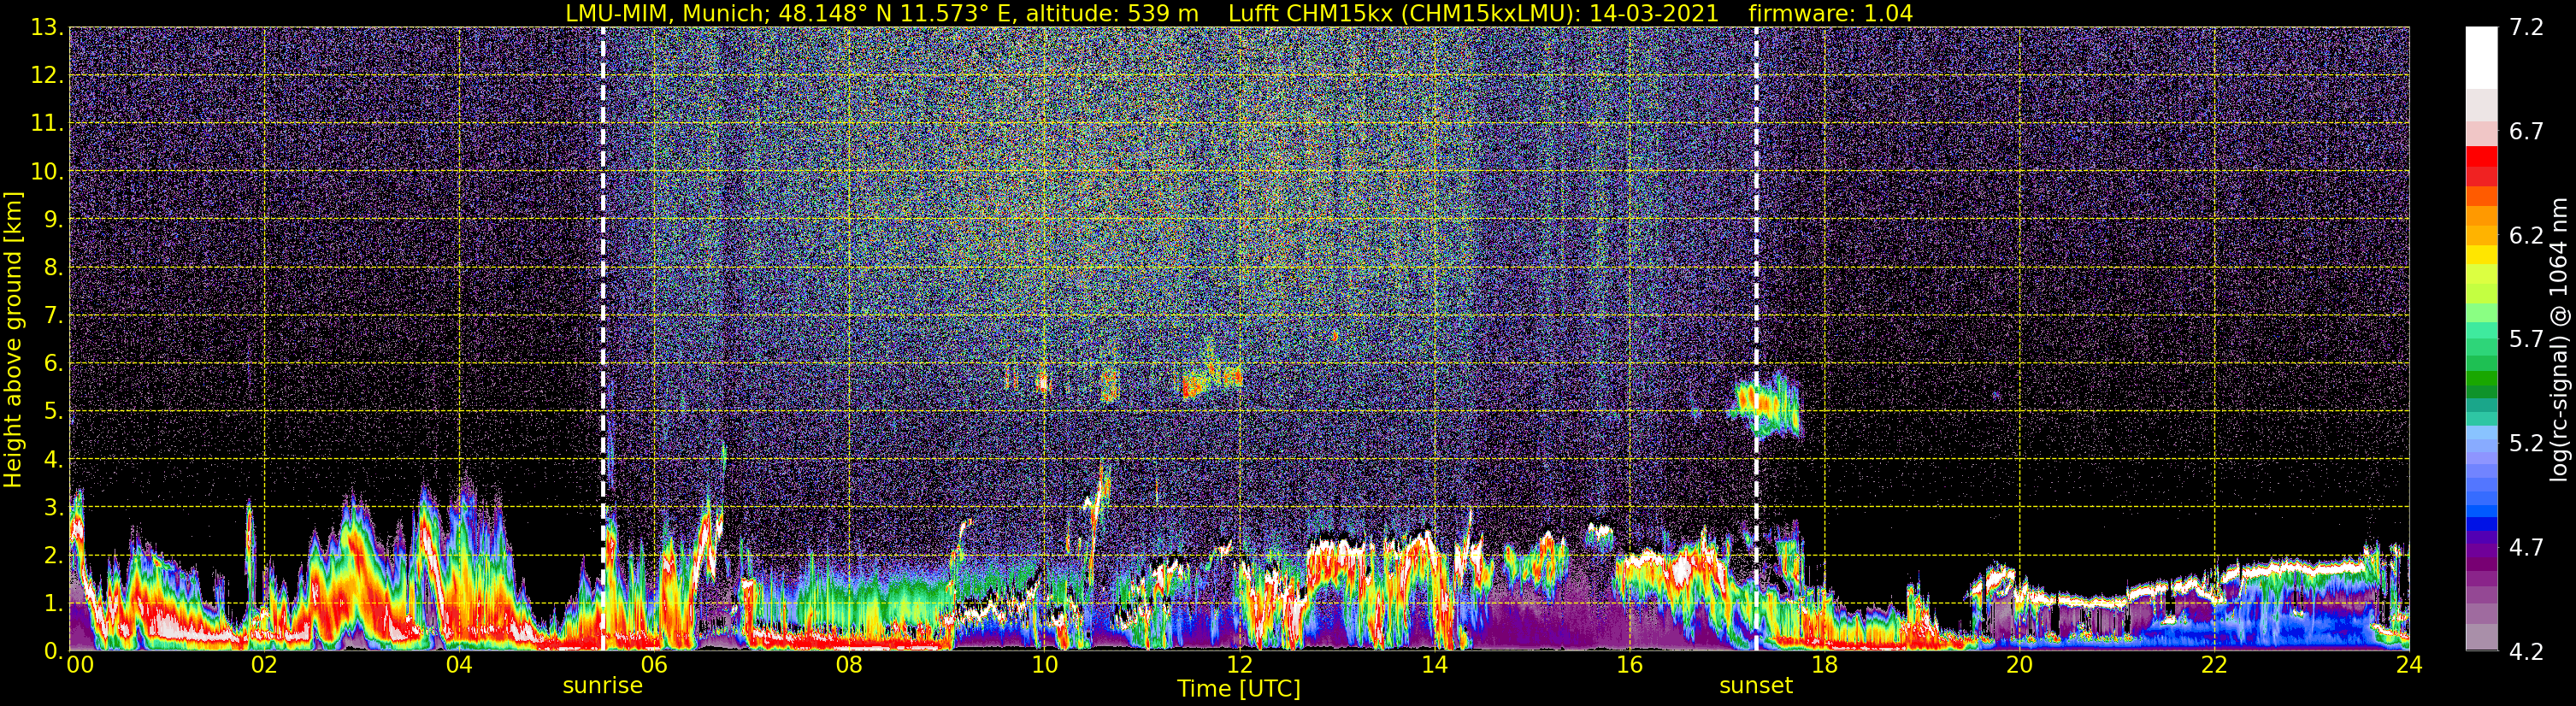The width and height of the screenshot is (2576, 706).
Task: Click the 'Height above ground [km]' axis label
Action: (13, 340)
